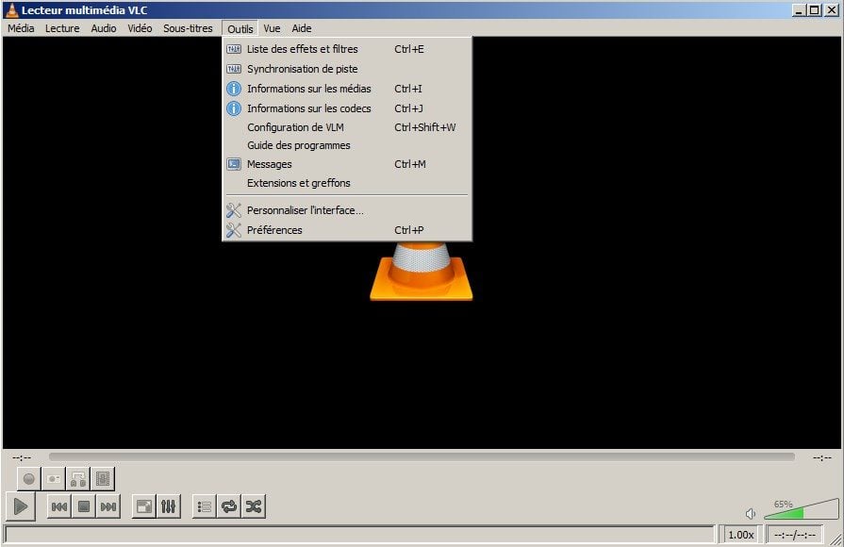This screenshot has width=844, height=547.
Task: Toggle fullscreen video mode
Action: tap(143, 506)
